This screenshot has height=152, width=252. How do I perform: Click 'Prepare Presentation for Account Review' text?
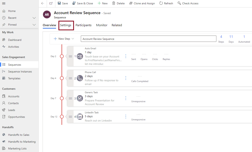(99, 102)
